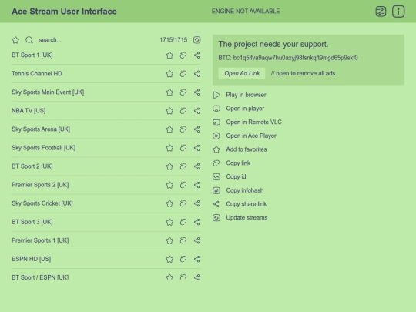Share icon for BT Sport 3 [UK]
416x312 pixels.
197,222
